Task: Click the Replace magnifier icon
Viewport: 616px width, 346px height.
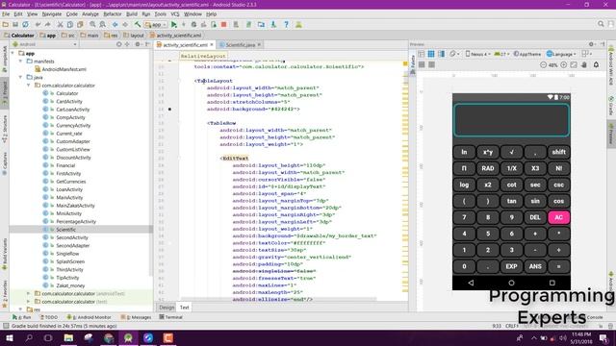Action: click(x=103, y=24)
